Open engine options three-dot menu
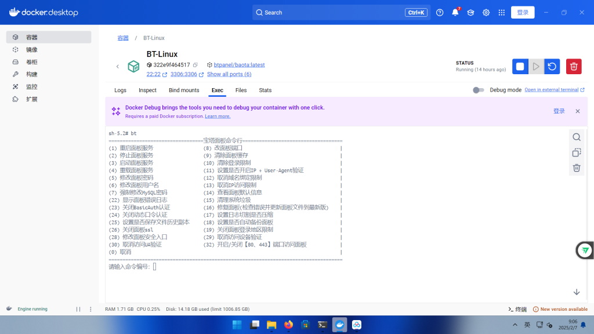The height and width of the screenshot is (334, 594). (90, 309)
